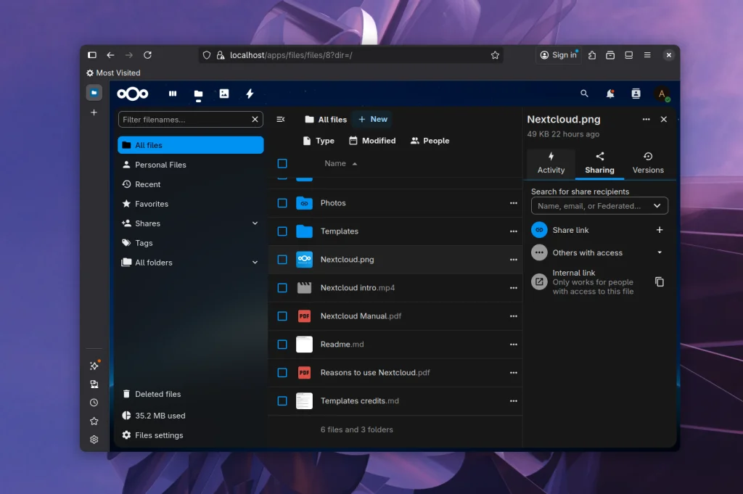
Task: Switch to the Versions tab
Action: (x=647, y=165)
